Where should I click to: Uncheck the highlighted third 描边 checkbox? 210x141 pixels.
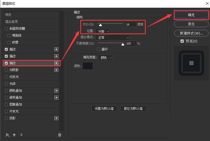pyautogui.click(x=6, y=63)
